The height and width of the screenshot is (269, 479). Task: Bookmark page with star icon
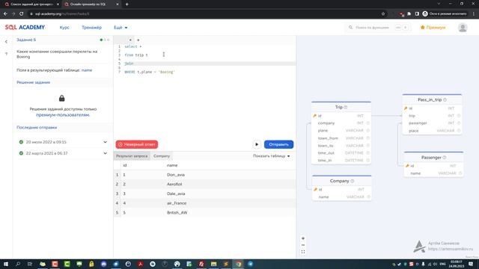click(x=383, y=13)
